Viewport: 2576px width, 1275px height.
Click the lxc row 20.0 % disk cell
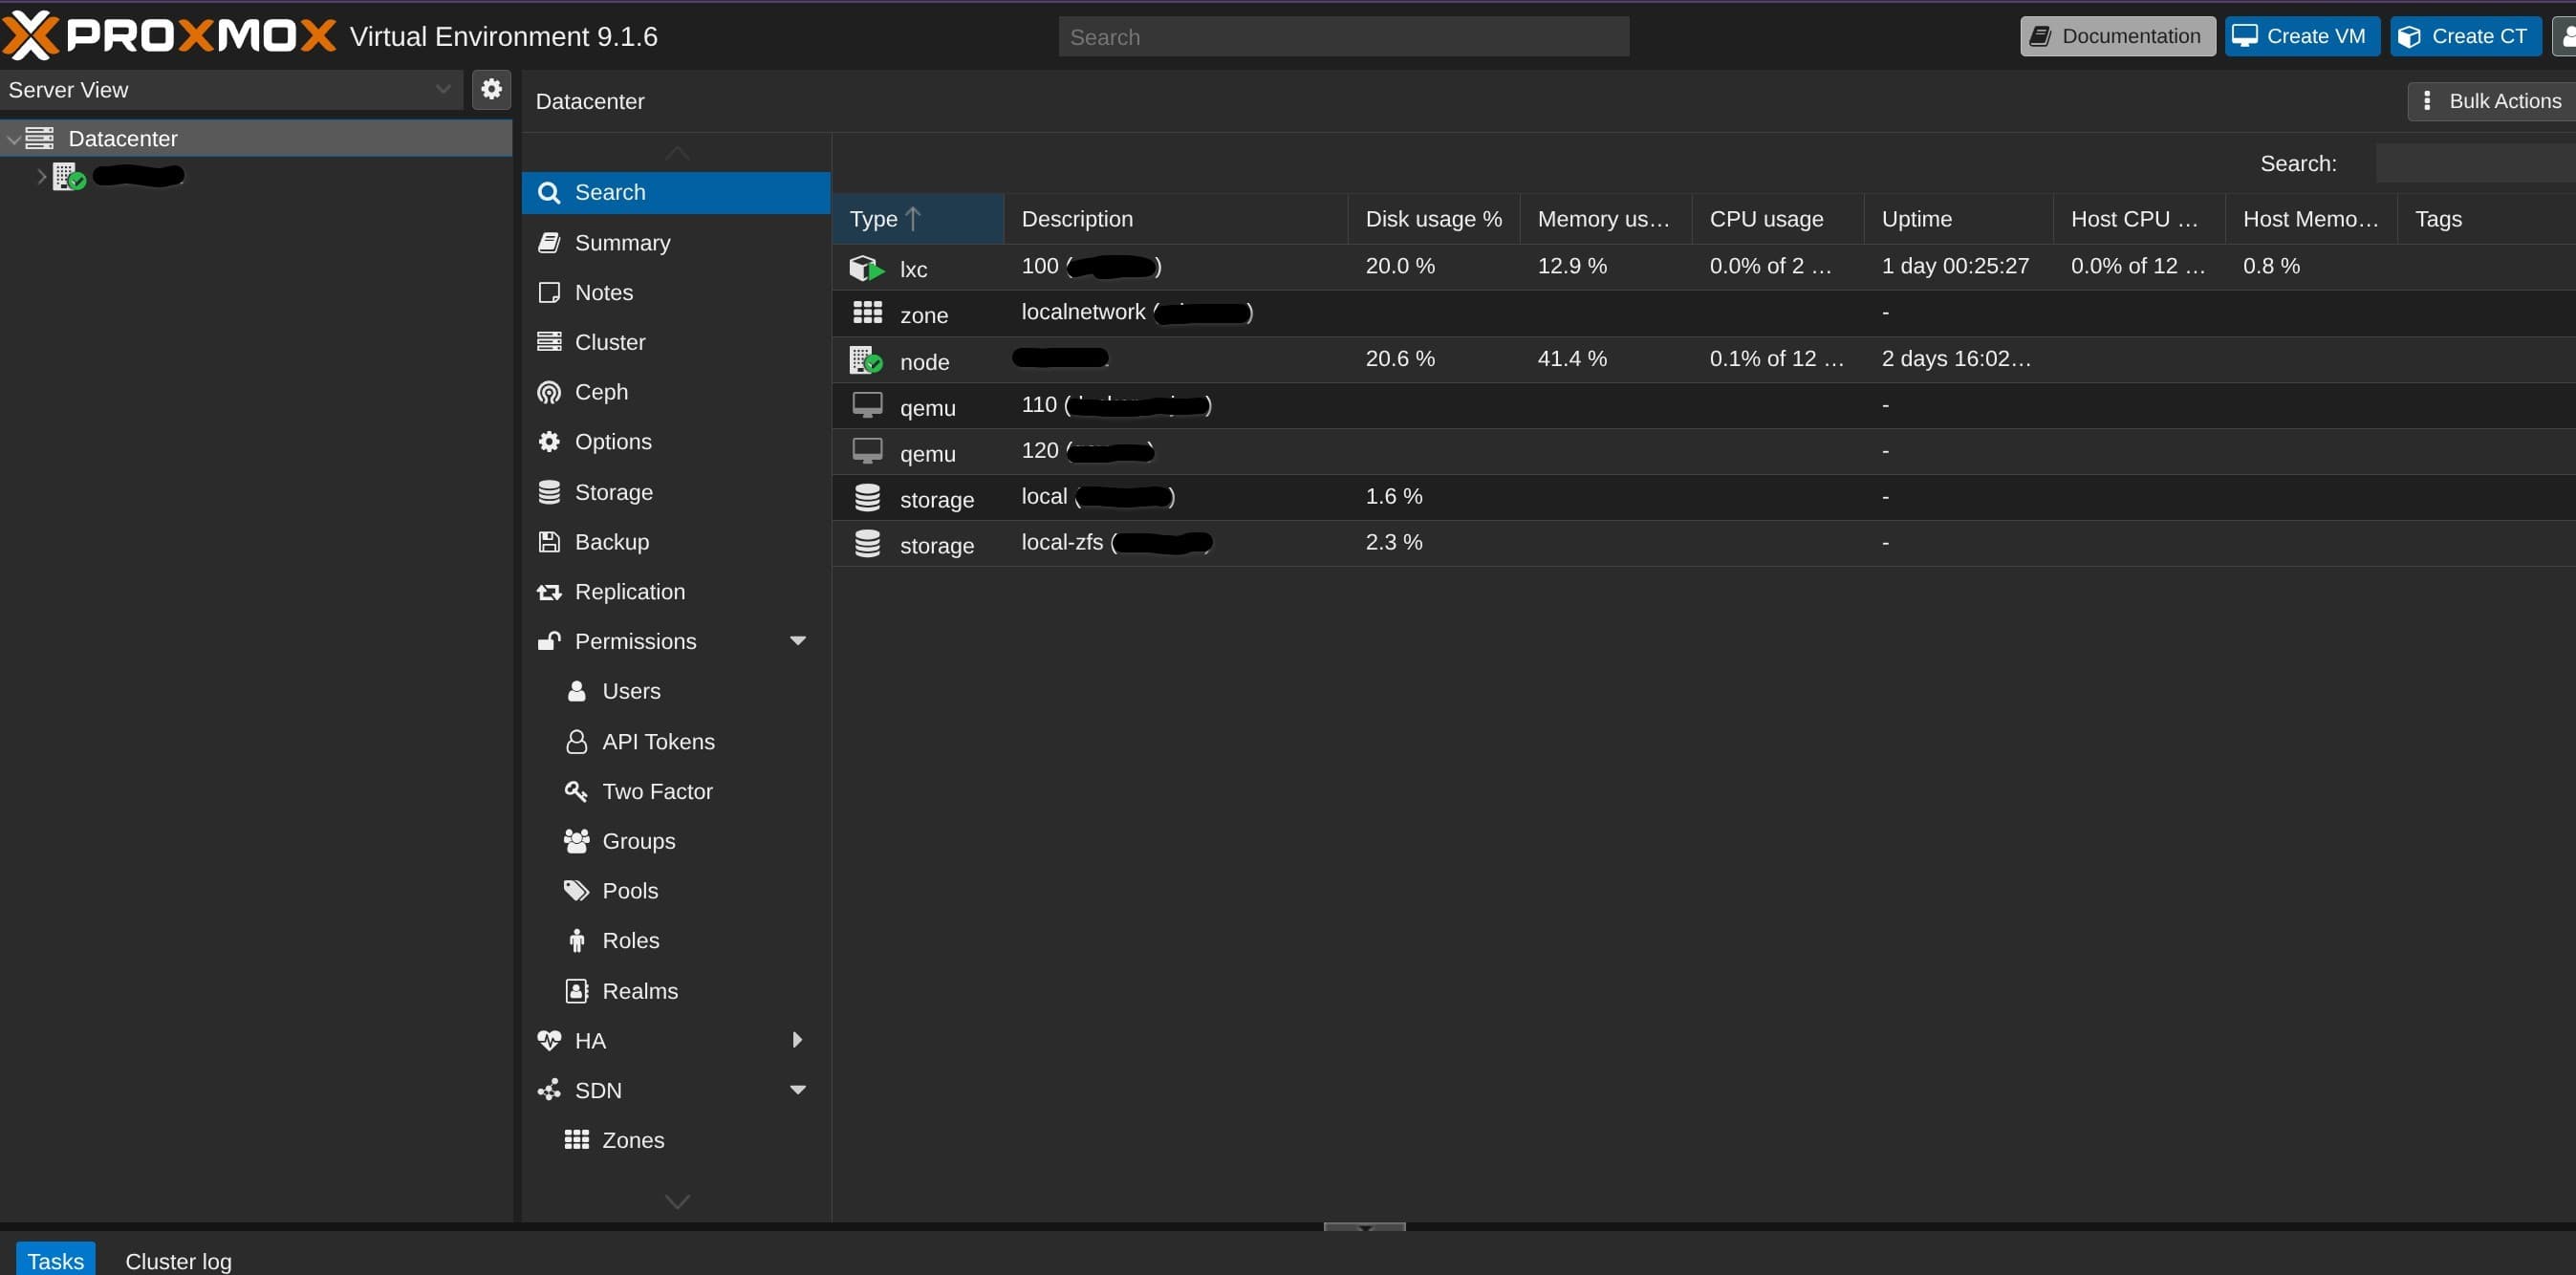click(x=1433, y=266)
